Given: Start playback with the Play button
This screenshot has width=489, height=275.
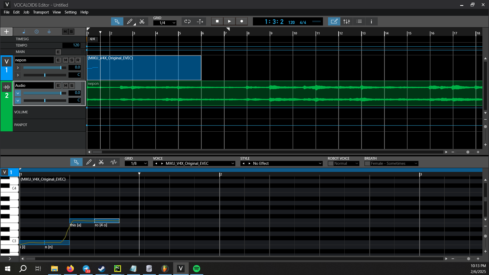Looking at the screenshot, I should [229, 21].
